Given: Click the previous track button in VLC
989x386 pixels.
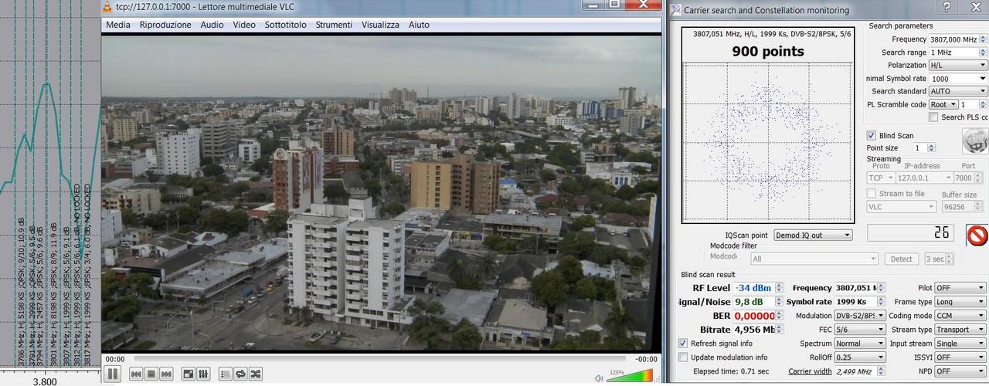Looking at the screenshot, I should [136, 374].
